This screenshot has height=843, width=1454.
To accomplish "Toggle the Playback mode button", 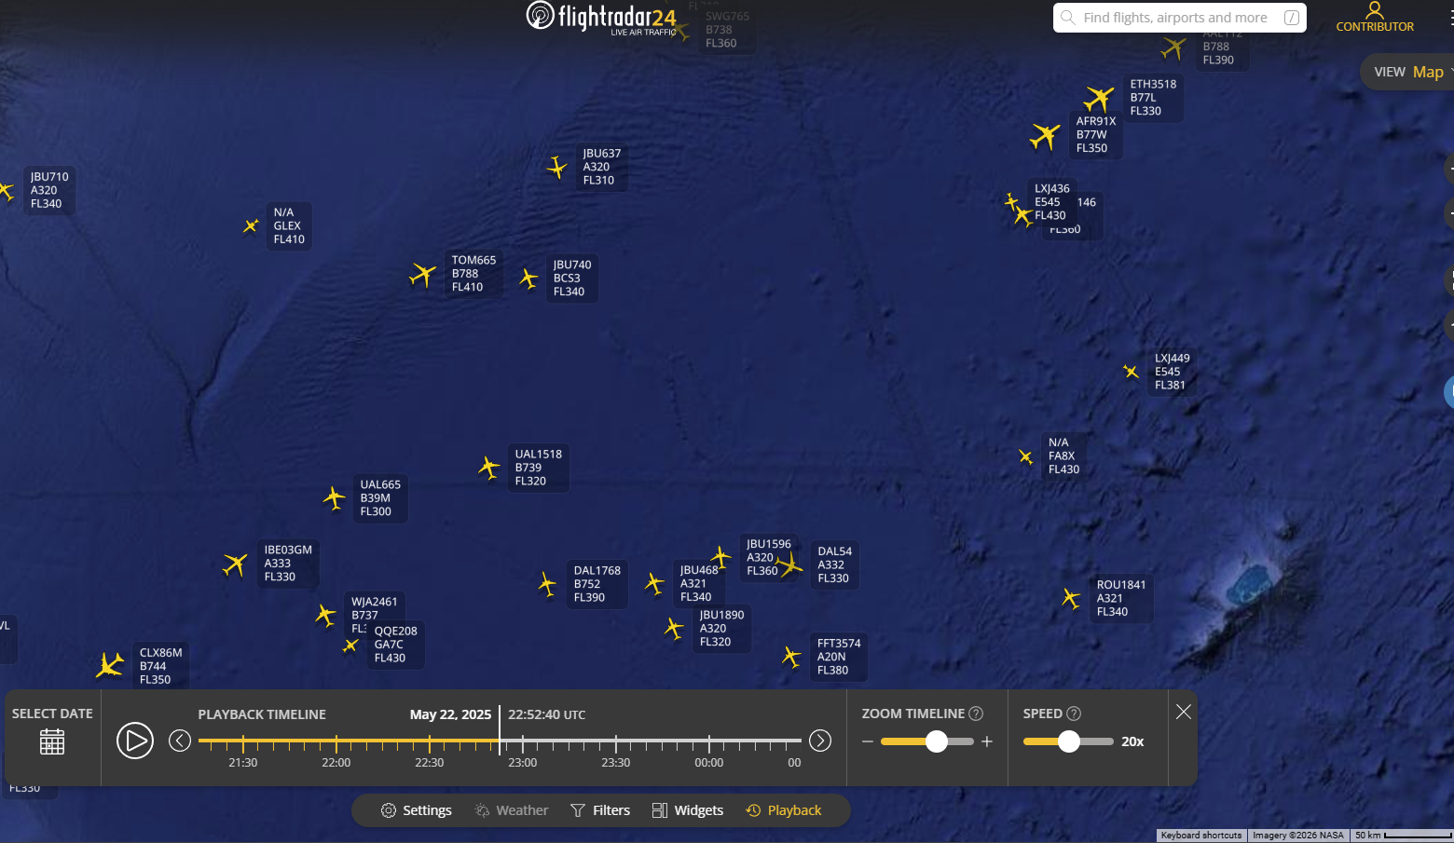I will 784,810.
